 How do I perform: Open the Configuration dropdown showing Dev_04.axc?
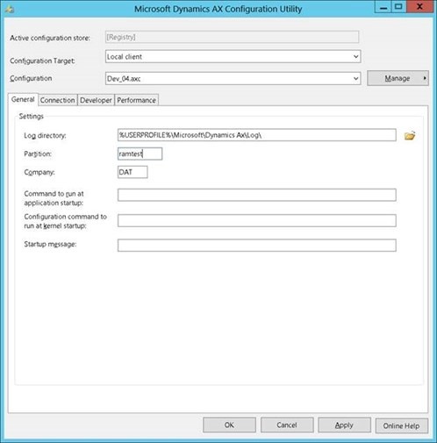[x=233, y=78]
